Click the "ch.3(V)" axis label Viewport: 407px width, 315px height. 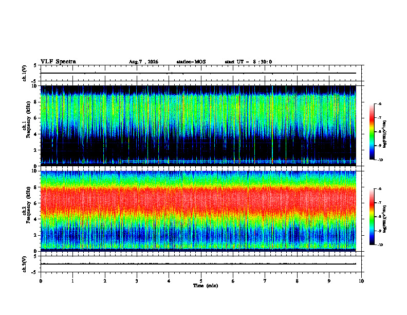click(25, 265)
